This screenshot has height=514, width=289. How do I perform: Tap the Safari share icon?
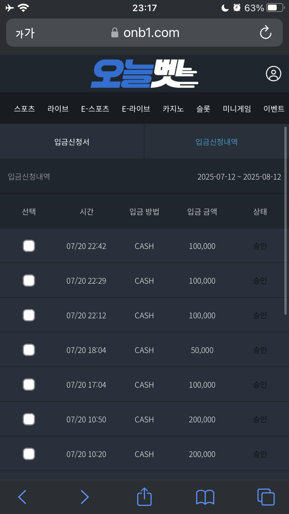pyautogui.click(x=144, y=497)
